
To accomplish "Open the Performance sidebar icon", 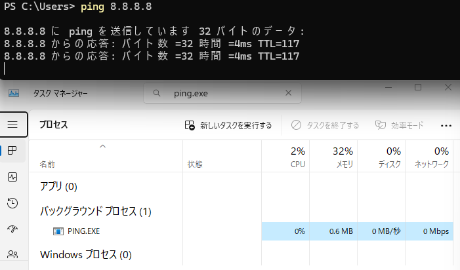I will (x=12, y=177).
